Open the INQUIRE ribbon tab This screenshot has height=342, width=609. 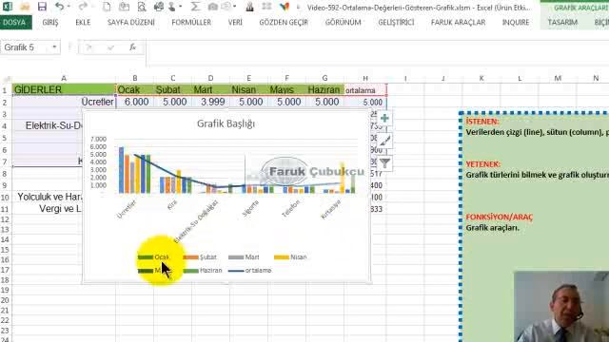(516, 23)
